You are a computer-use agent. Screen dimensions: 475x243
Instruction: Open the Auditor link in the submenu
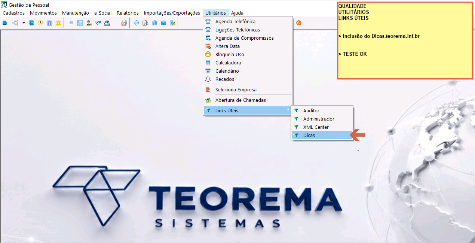322,110
